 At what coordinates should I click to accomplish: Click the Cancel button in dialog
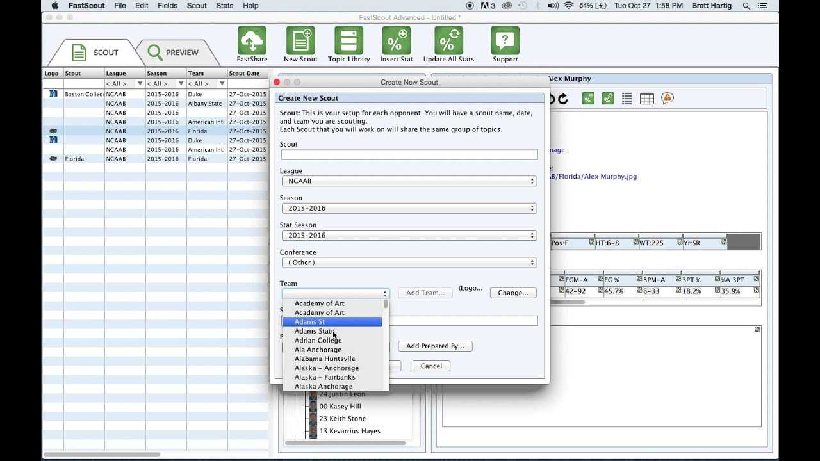click(431, 366)
